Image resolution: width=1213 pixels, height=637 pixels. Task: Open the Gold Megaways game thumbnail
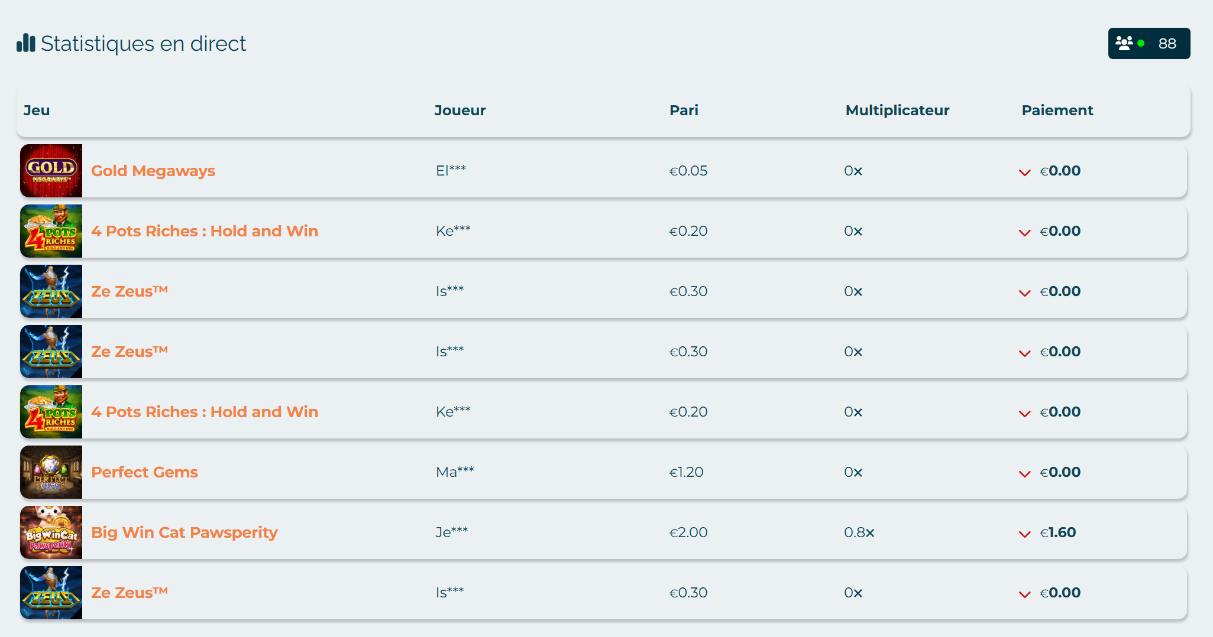tap(51, 171)
